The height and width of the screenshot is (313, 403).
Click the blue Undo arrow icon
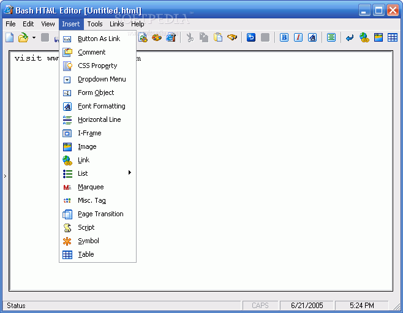251,37
